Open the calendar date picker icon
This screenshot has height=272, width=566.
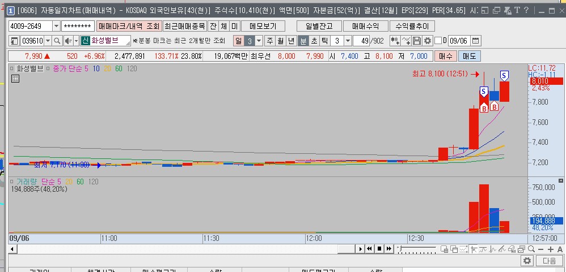476,41
